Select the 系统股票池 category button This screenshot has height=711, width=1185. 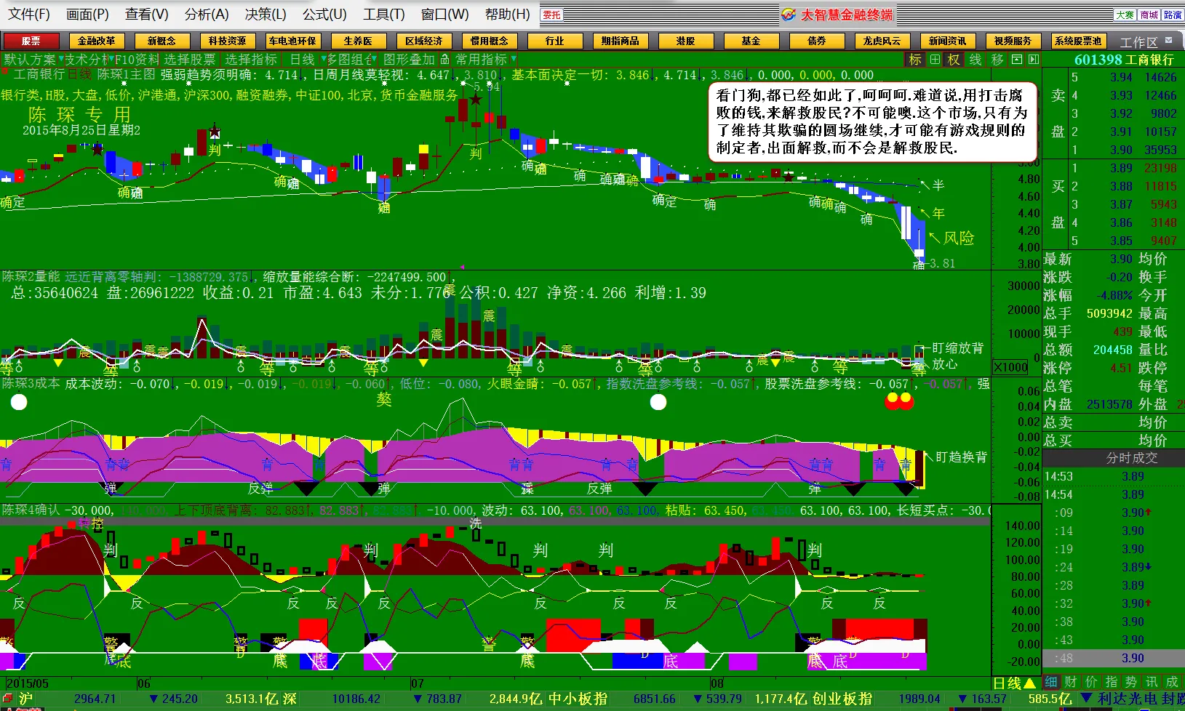[x=1078, y=41]
